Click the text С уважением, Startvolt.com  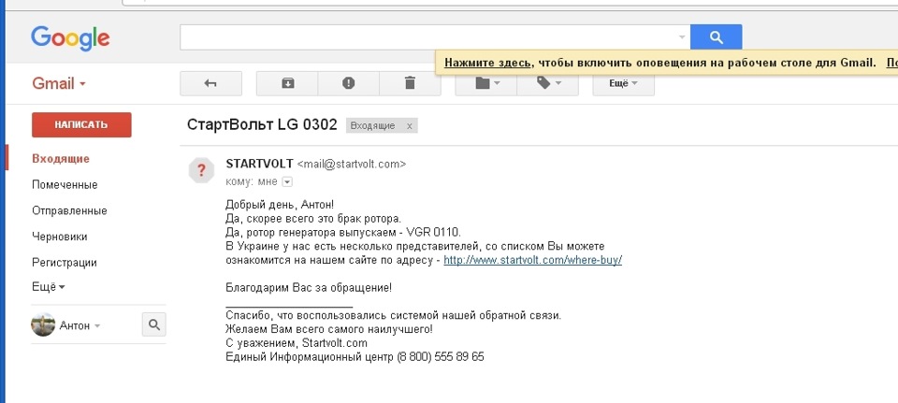click(297, 343)
